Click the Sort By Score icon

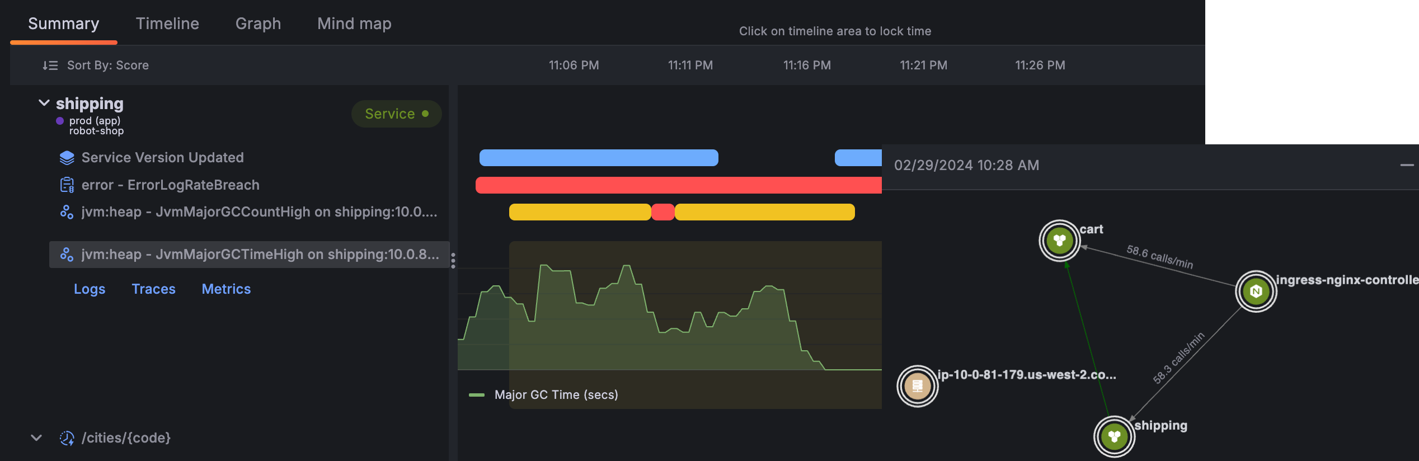pyautogui.click(x=50, y=65)
